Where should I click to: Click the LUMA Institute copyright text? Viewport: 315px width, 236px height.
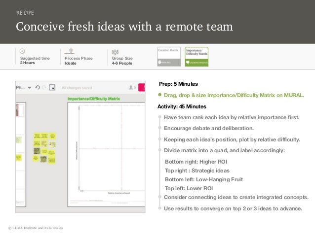[36, 228]
